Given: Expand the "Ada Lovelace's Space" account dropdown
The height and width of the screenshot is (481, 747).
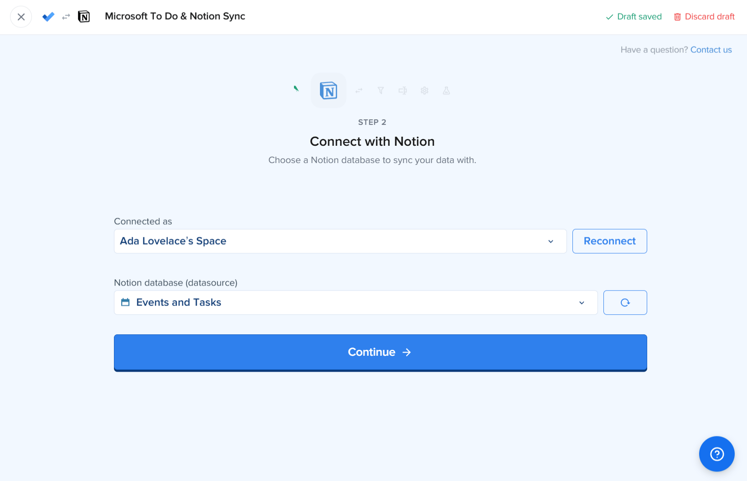Looking at the screenshot, I should (340, 241).
